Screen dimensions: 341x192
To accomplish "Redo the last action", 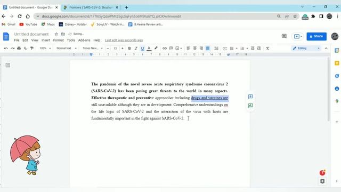I will tap(12, 49).
